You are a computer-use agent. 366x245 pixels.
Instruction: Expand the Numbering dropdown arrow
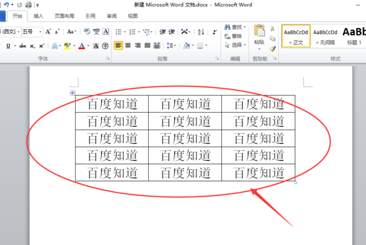point(139,32)
